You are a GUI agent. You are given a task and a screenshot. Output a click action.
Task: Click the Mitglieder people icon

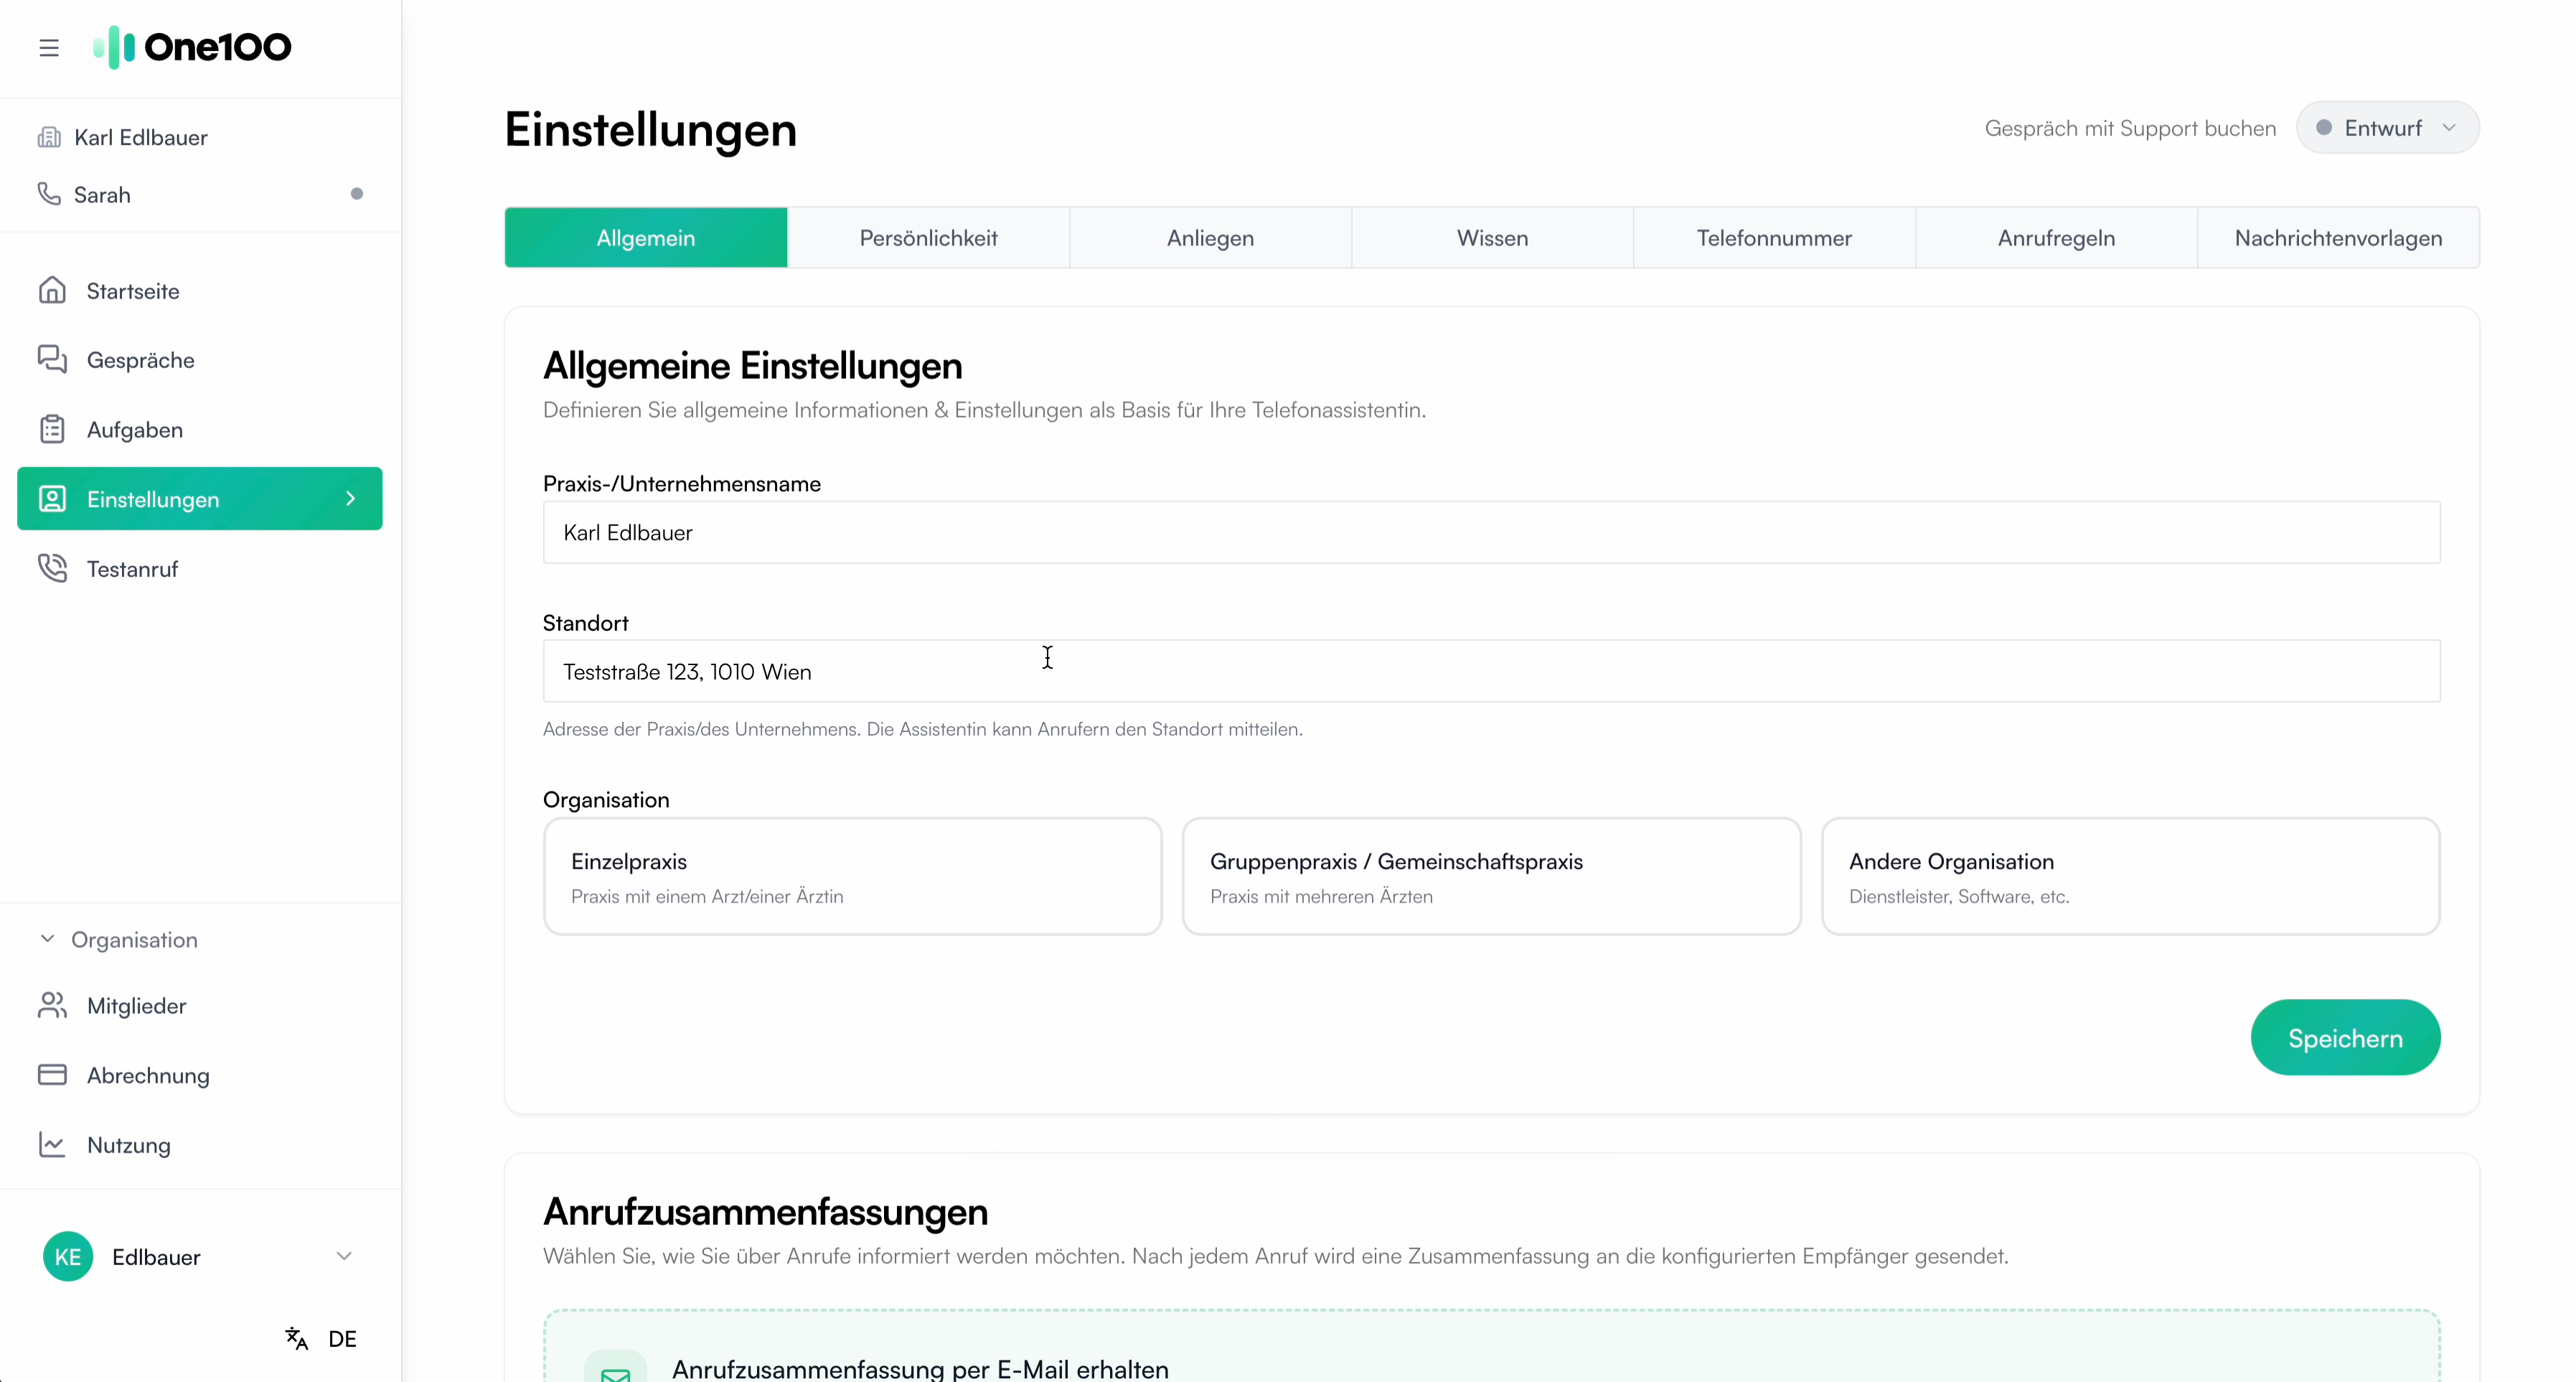52,1005
